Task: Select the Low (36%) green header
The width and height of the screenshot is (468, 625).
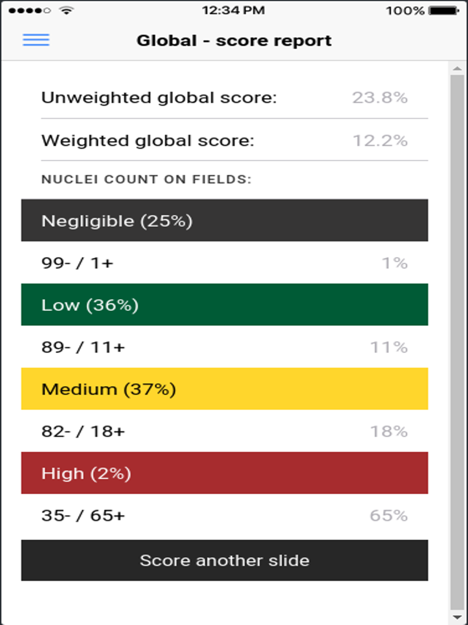Action: (225, 305)
